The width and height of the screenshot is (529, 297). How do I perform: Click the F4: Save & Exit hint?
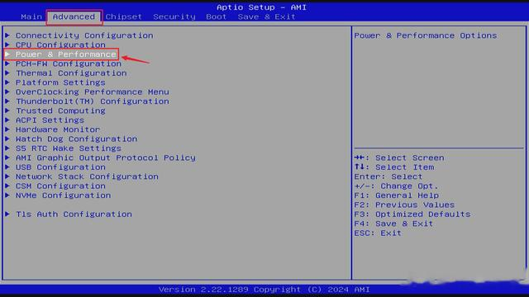(x=393, y=224)
